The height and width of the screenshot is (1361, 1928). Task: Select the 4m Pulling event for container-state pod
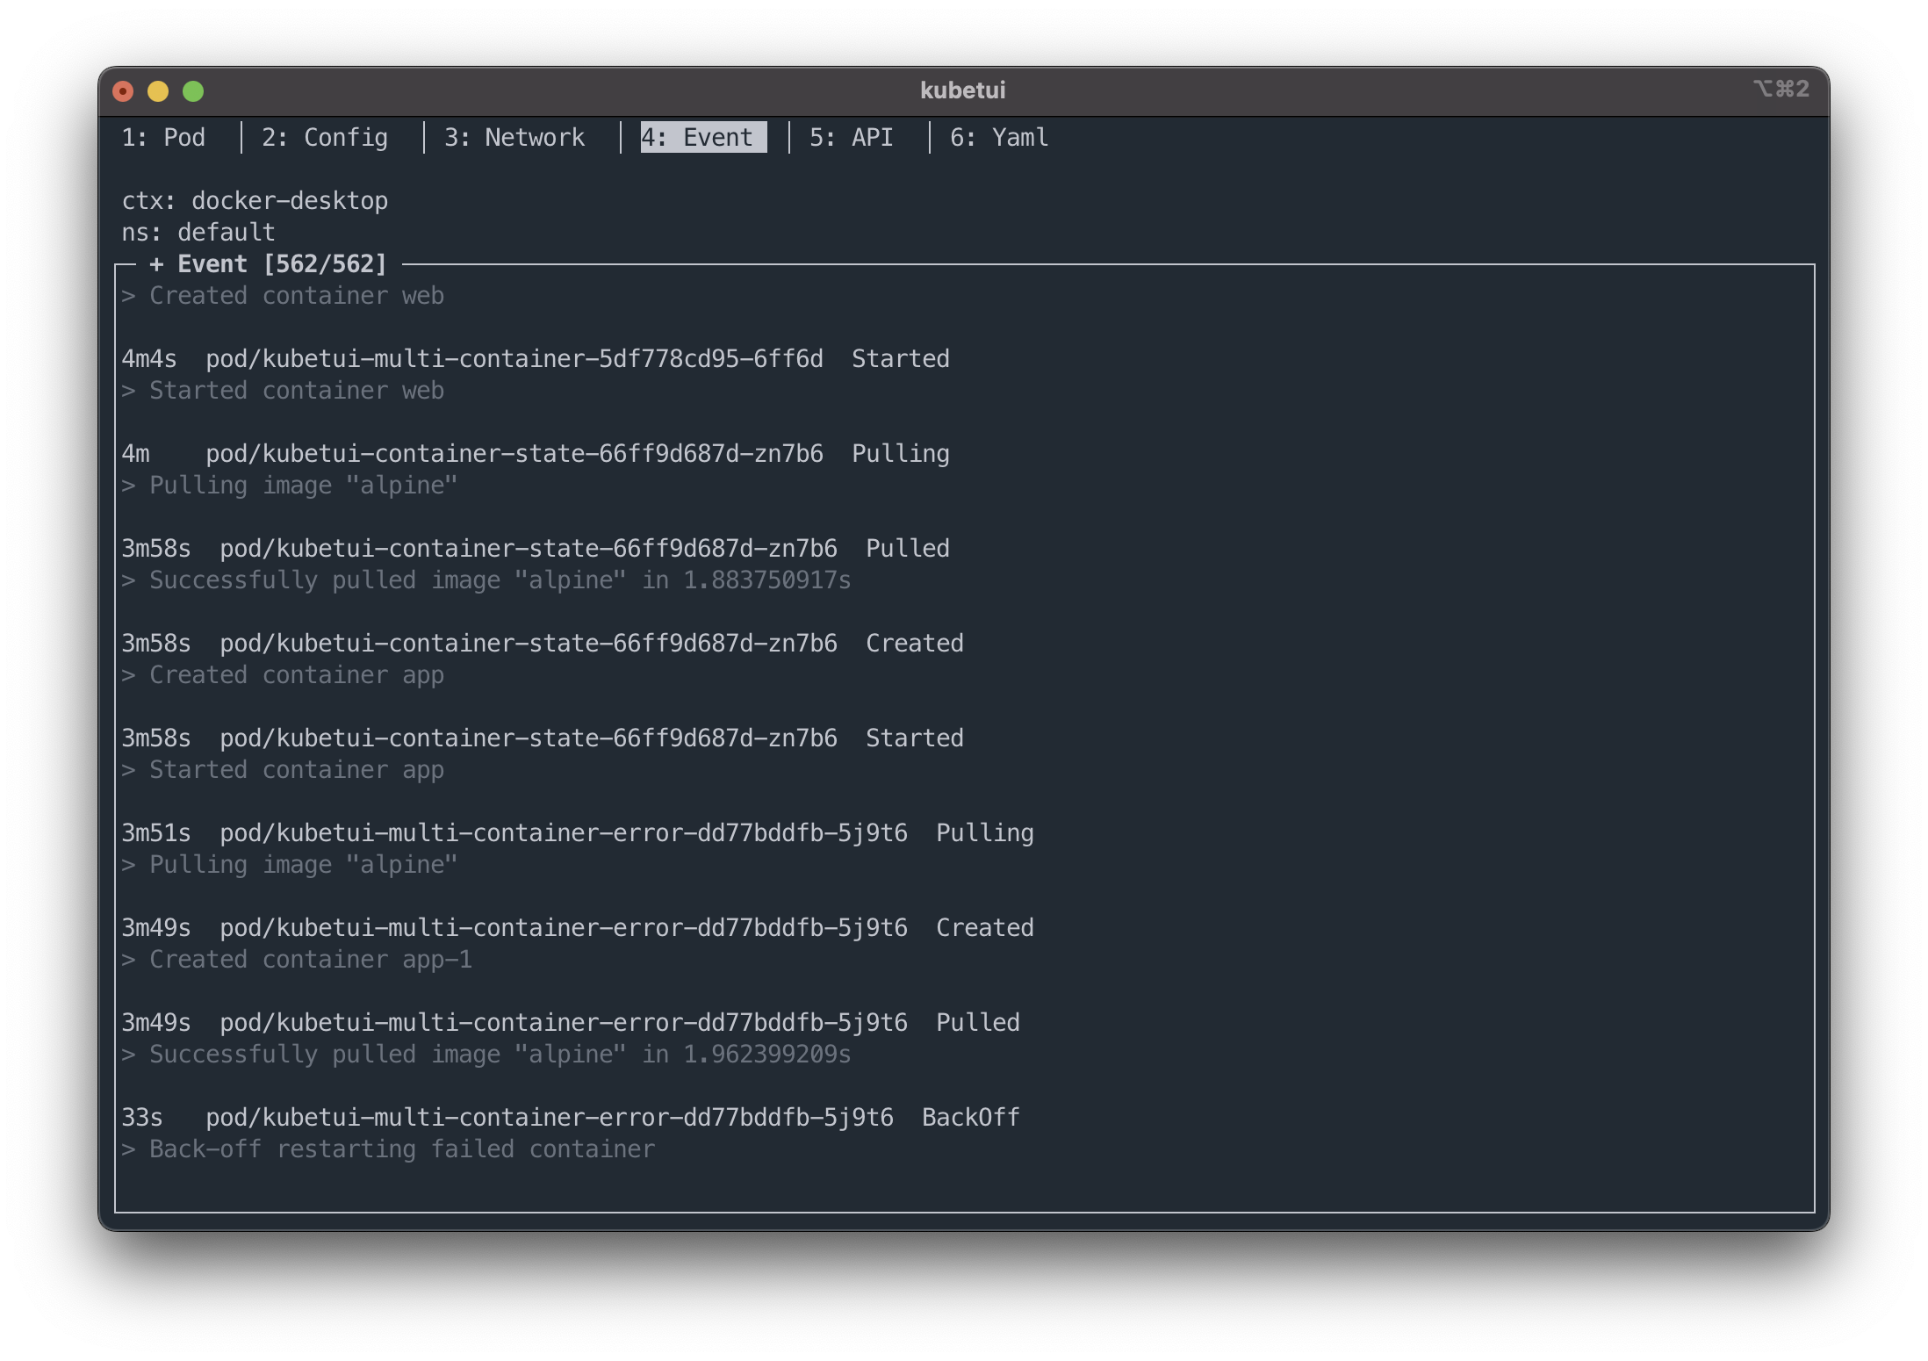535,454
